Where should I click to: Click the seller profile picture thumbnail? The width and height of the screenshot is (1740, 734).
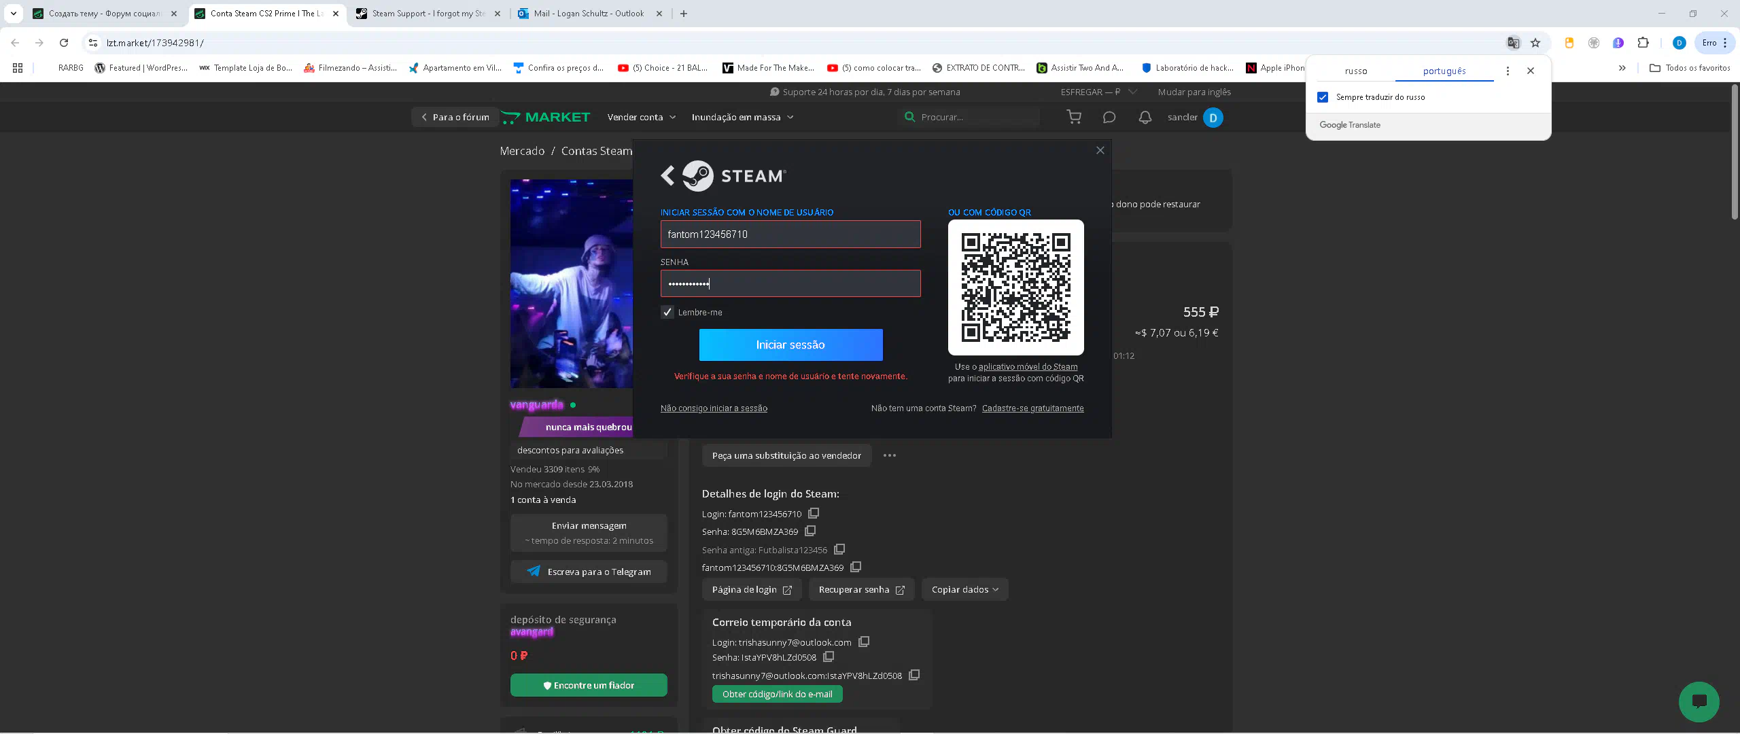tap(572, 283)
